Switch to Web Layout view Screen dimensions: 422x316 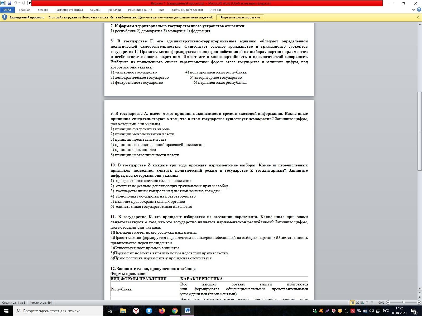[x=362, y=303]
